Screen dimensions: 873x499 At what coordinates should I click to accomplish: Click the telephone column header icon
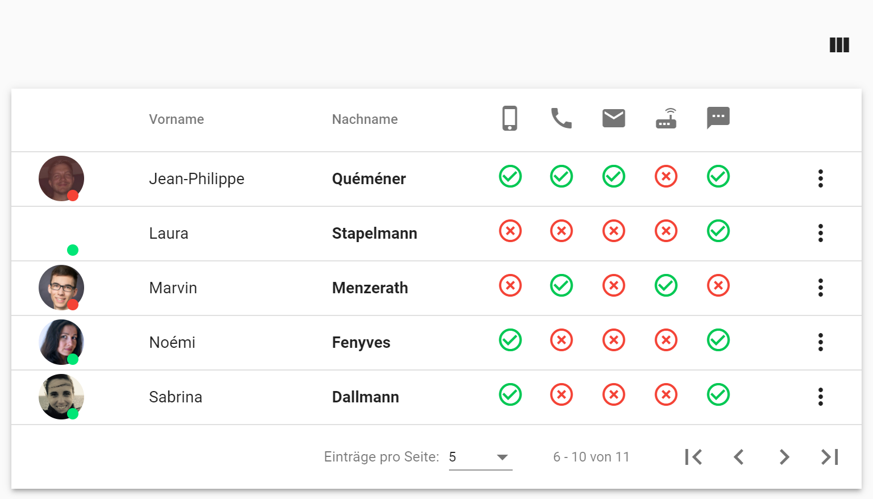tap(562, 118)
